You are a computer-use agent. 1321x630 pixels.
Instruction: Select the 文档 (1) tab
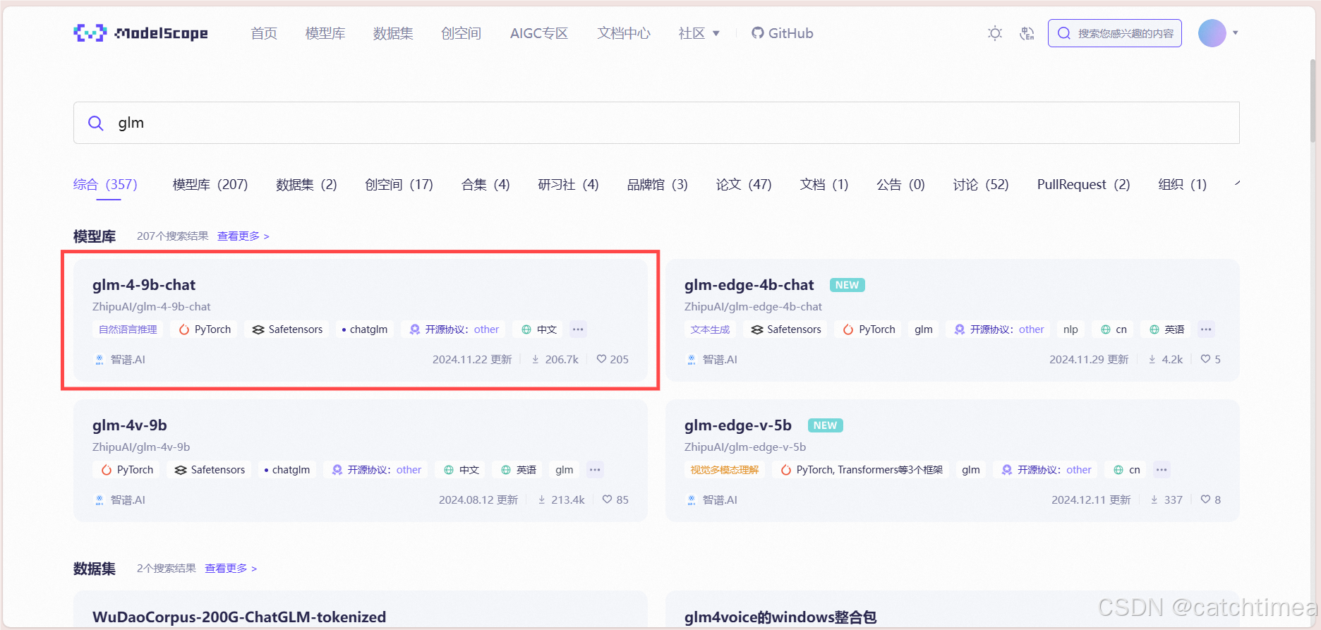pyautogui.click(x=824, y=185)
